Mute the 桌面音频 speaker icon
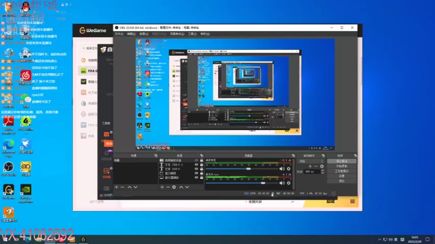This screenshot has height=244, width=435. pyautogui.click(x=282, y=169)
